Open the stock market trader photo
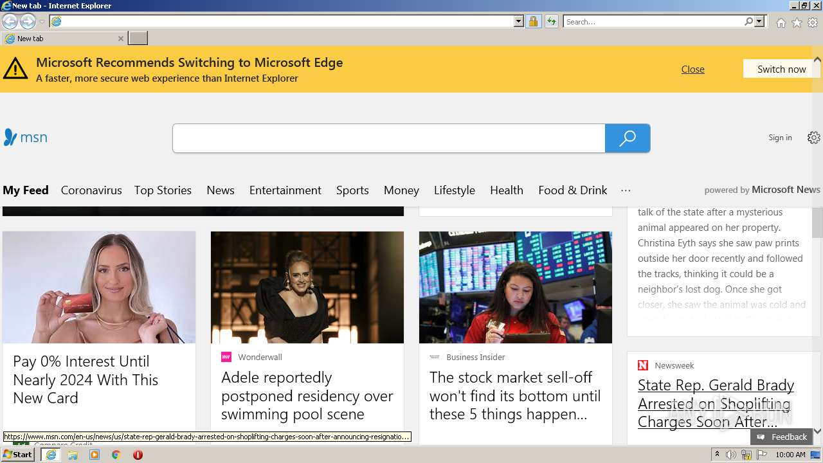This screenshot has height=463, width=823. 516,287
